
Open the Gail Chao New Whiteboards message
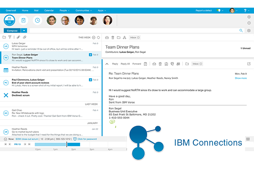pyautogui.click(x=51, y=113)
